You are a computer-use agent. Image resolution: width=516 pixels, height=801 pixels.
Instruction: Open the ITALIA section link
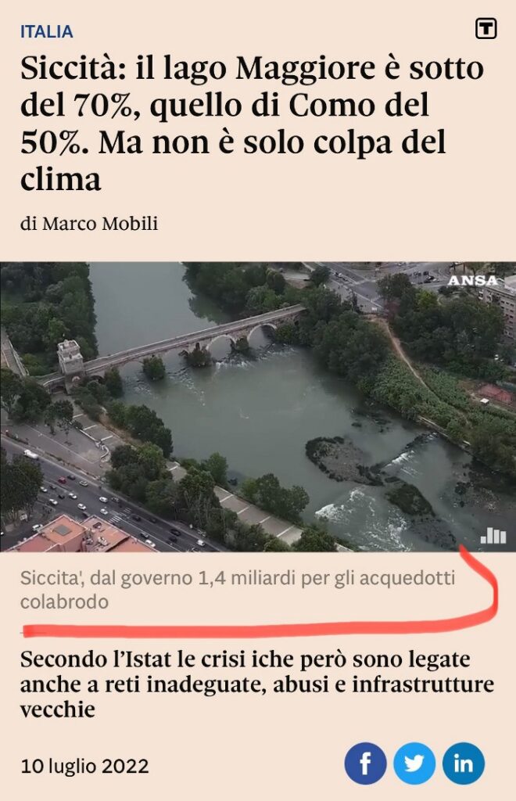(46, 31)
